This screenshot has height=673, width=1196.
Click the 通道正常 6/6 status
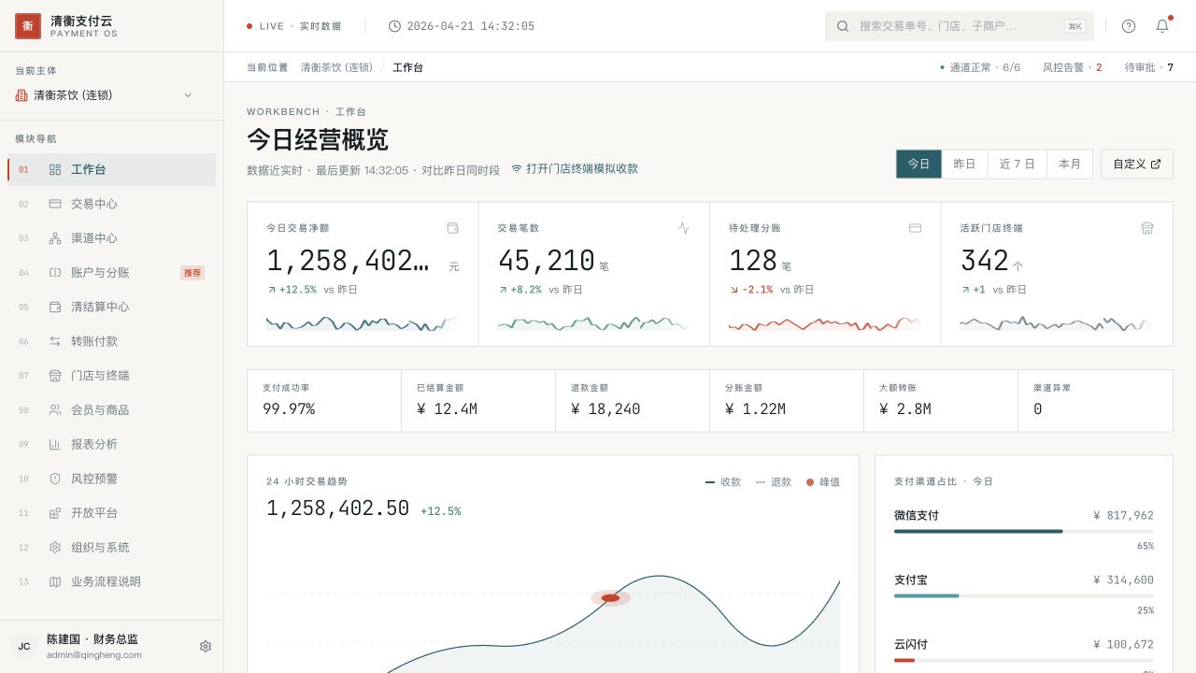point(980,67)
